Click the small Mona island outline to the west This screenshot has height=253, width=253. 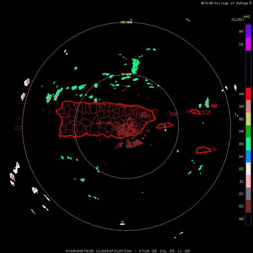click(x=19, y=128)
